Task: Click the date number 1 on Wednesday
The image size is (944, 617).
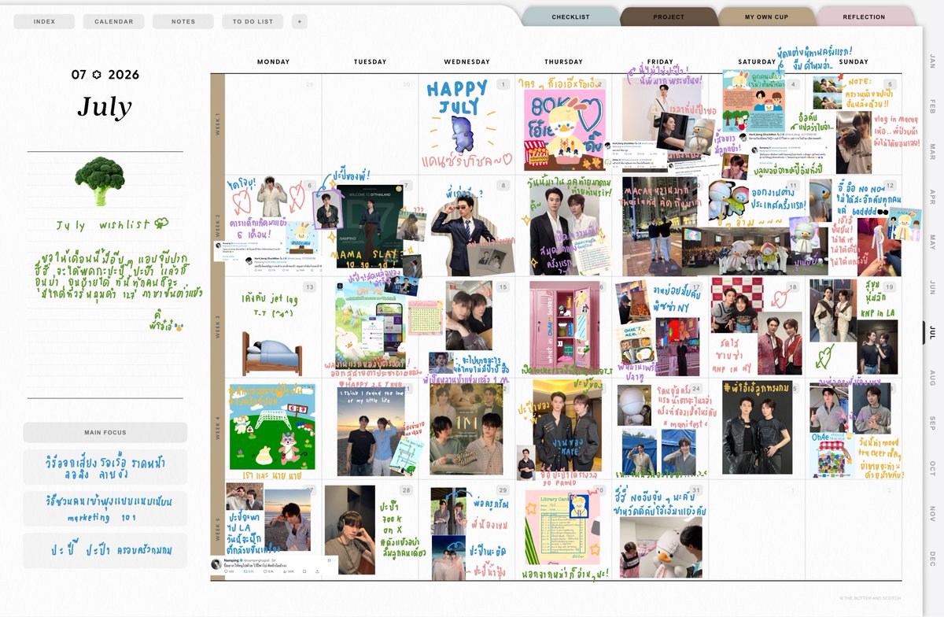Action: pos(503,85)
